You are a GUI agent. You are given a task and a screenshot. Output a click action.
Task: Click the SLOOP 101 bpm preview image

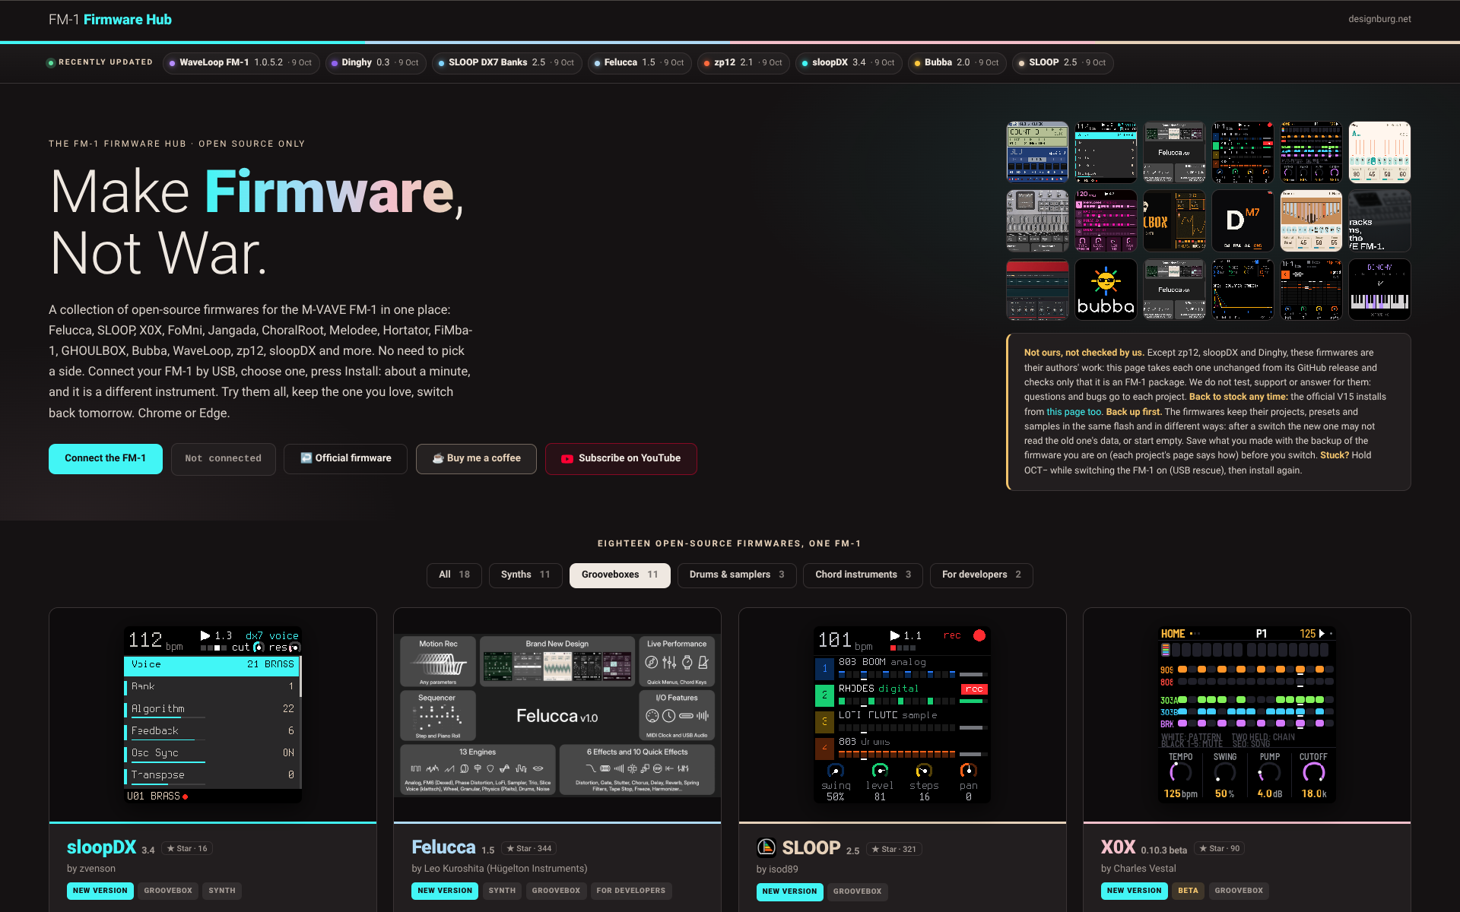tap(902, 714)
